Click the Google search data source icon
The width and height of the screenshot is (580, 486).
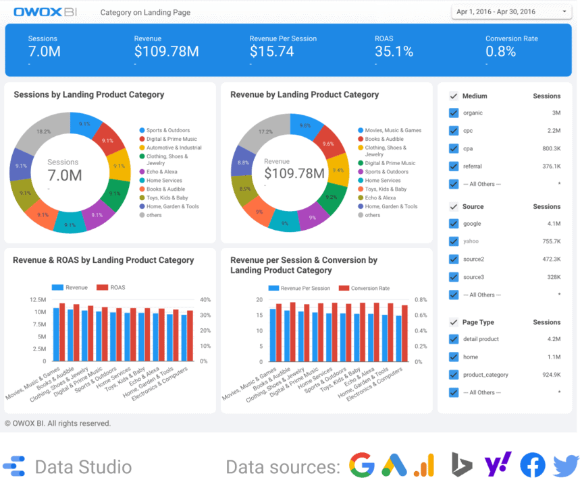click(362, 465)
